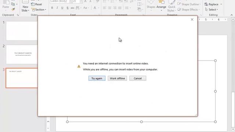Open Drawing group dialog launcher
Screen dimensions: 235x132
(x=201, y=15)
